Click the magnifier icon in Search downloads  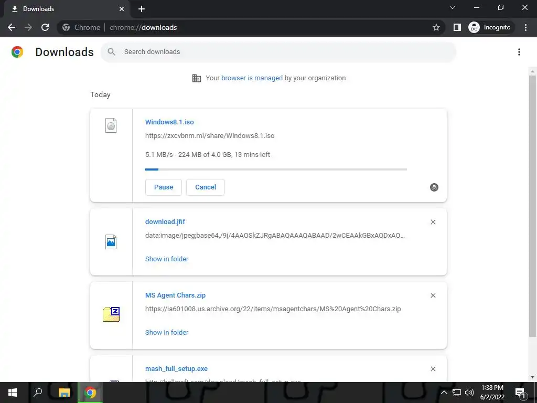pyautogui.click(x=111, y=52)
